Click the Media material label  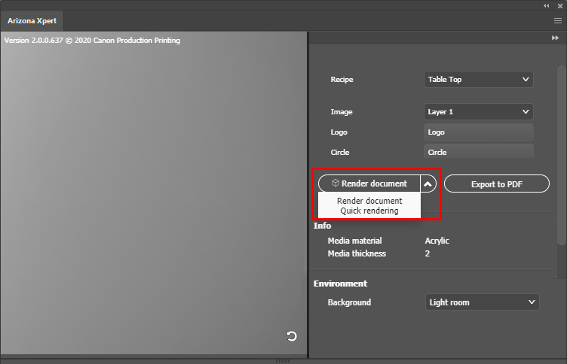point(354,241)
